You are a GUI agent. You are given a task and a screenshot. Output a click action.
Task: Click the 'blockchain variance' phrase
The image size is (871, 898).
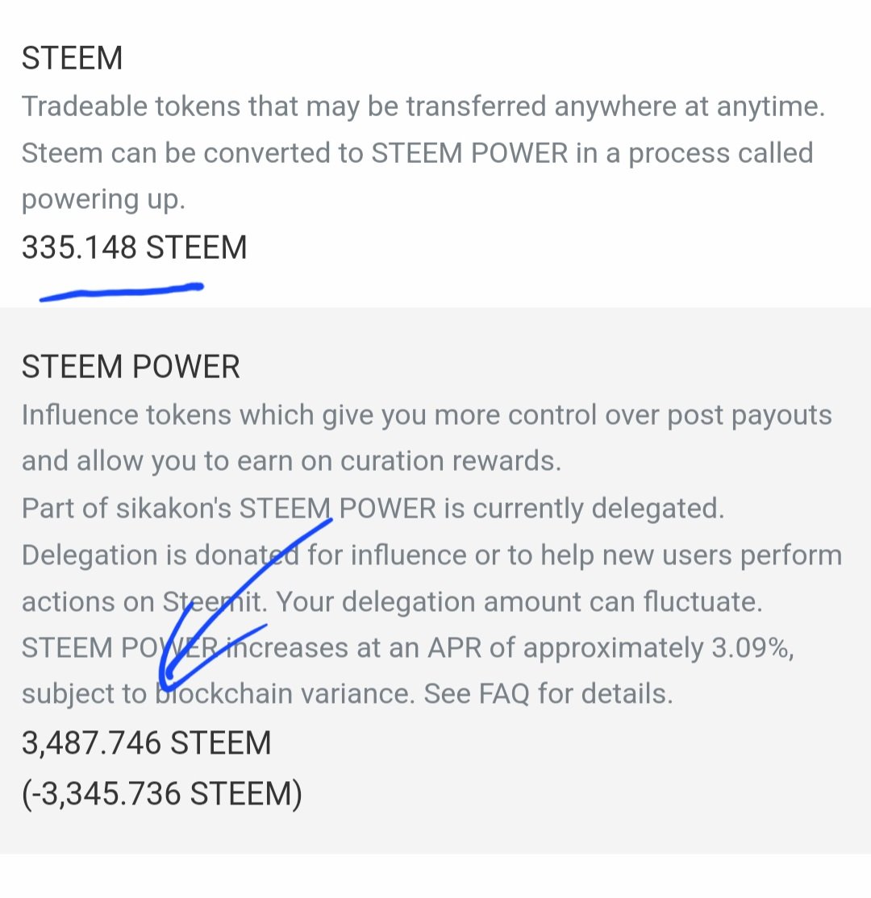pos(284,693)
